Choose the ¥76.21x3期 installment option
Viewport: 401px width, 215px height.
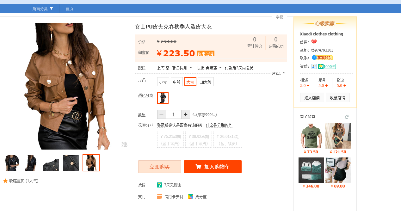170,139
